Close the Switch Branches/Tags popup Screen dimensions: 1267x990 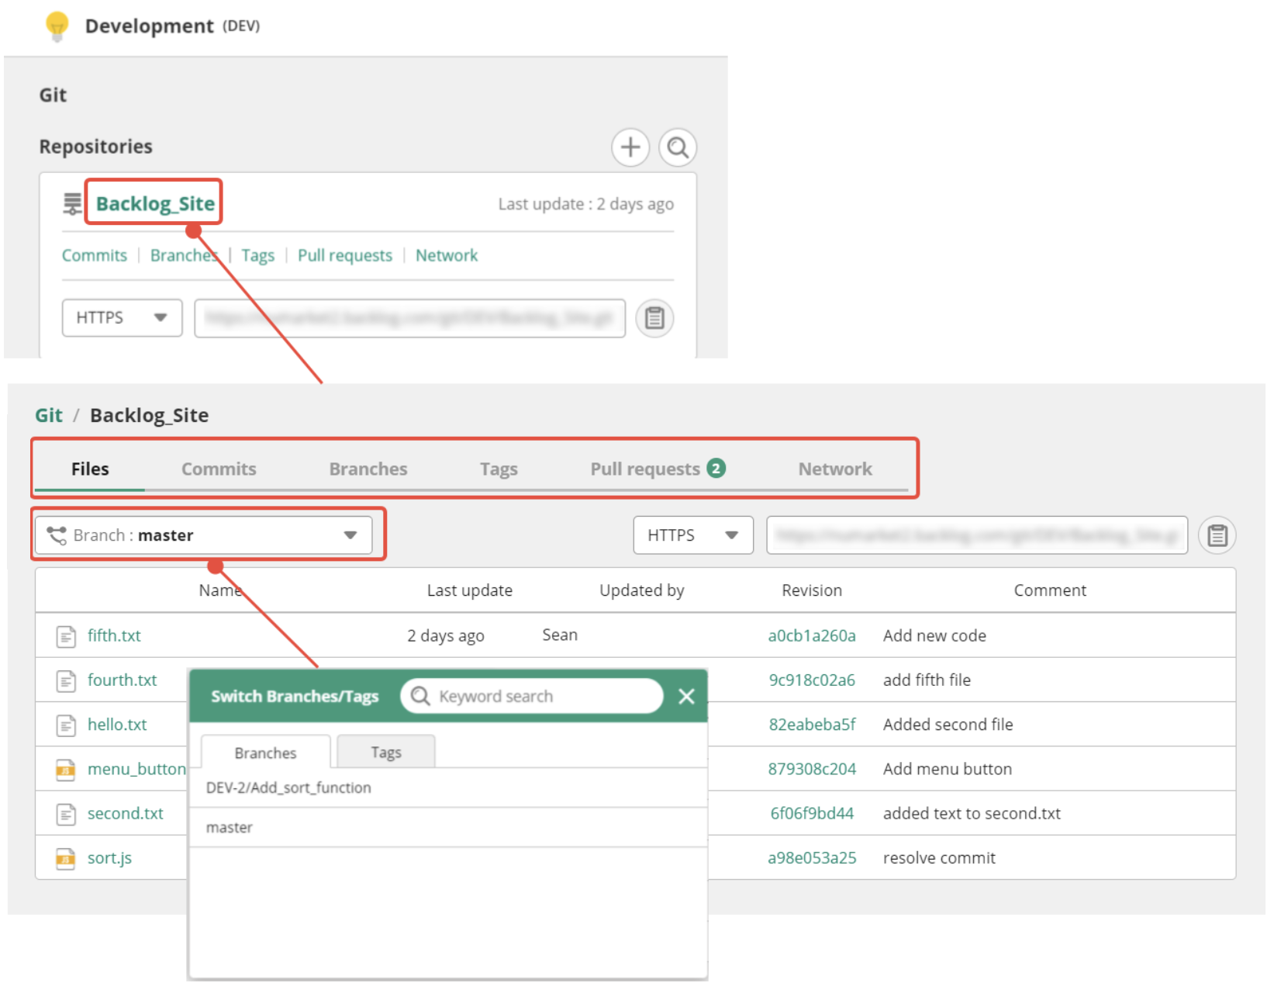click(686, 697)
